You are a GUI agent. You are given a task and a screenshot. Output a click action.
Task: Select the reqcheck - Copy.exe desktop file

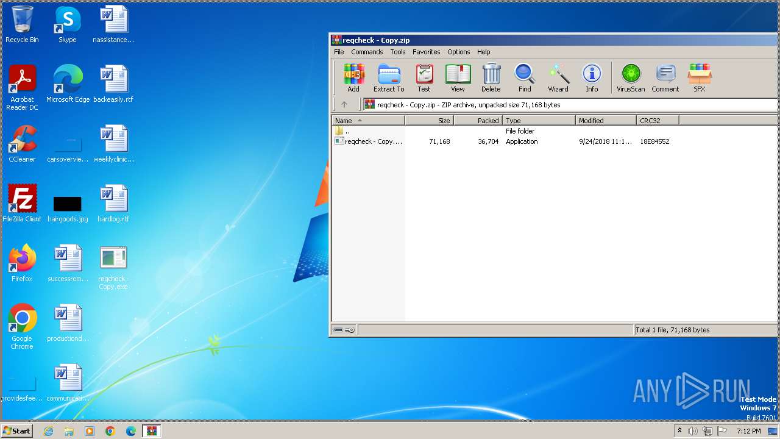pyautogui.click(x=113, y=268)
